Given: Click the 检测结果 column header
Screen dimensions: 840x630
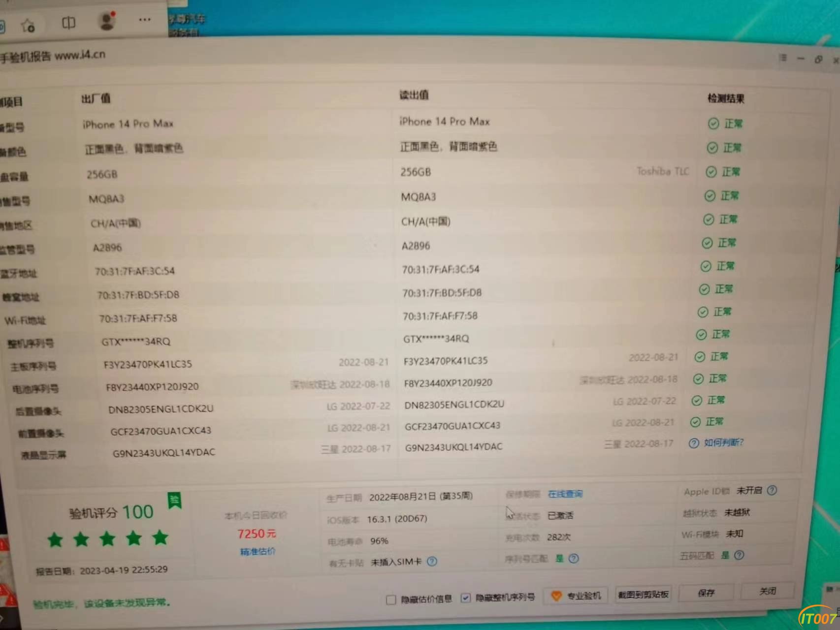Looking at the screenshot, I should (x=726, y=98).
